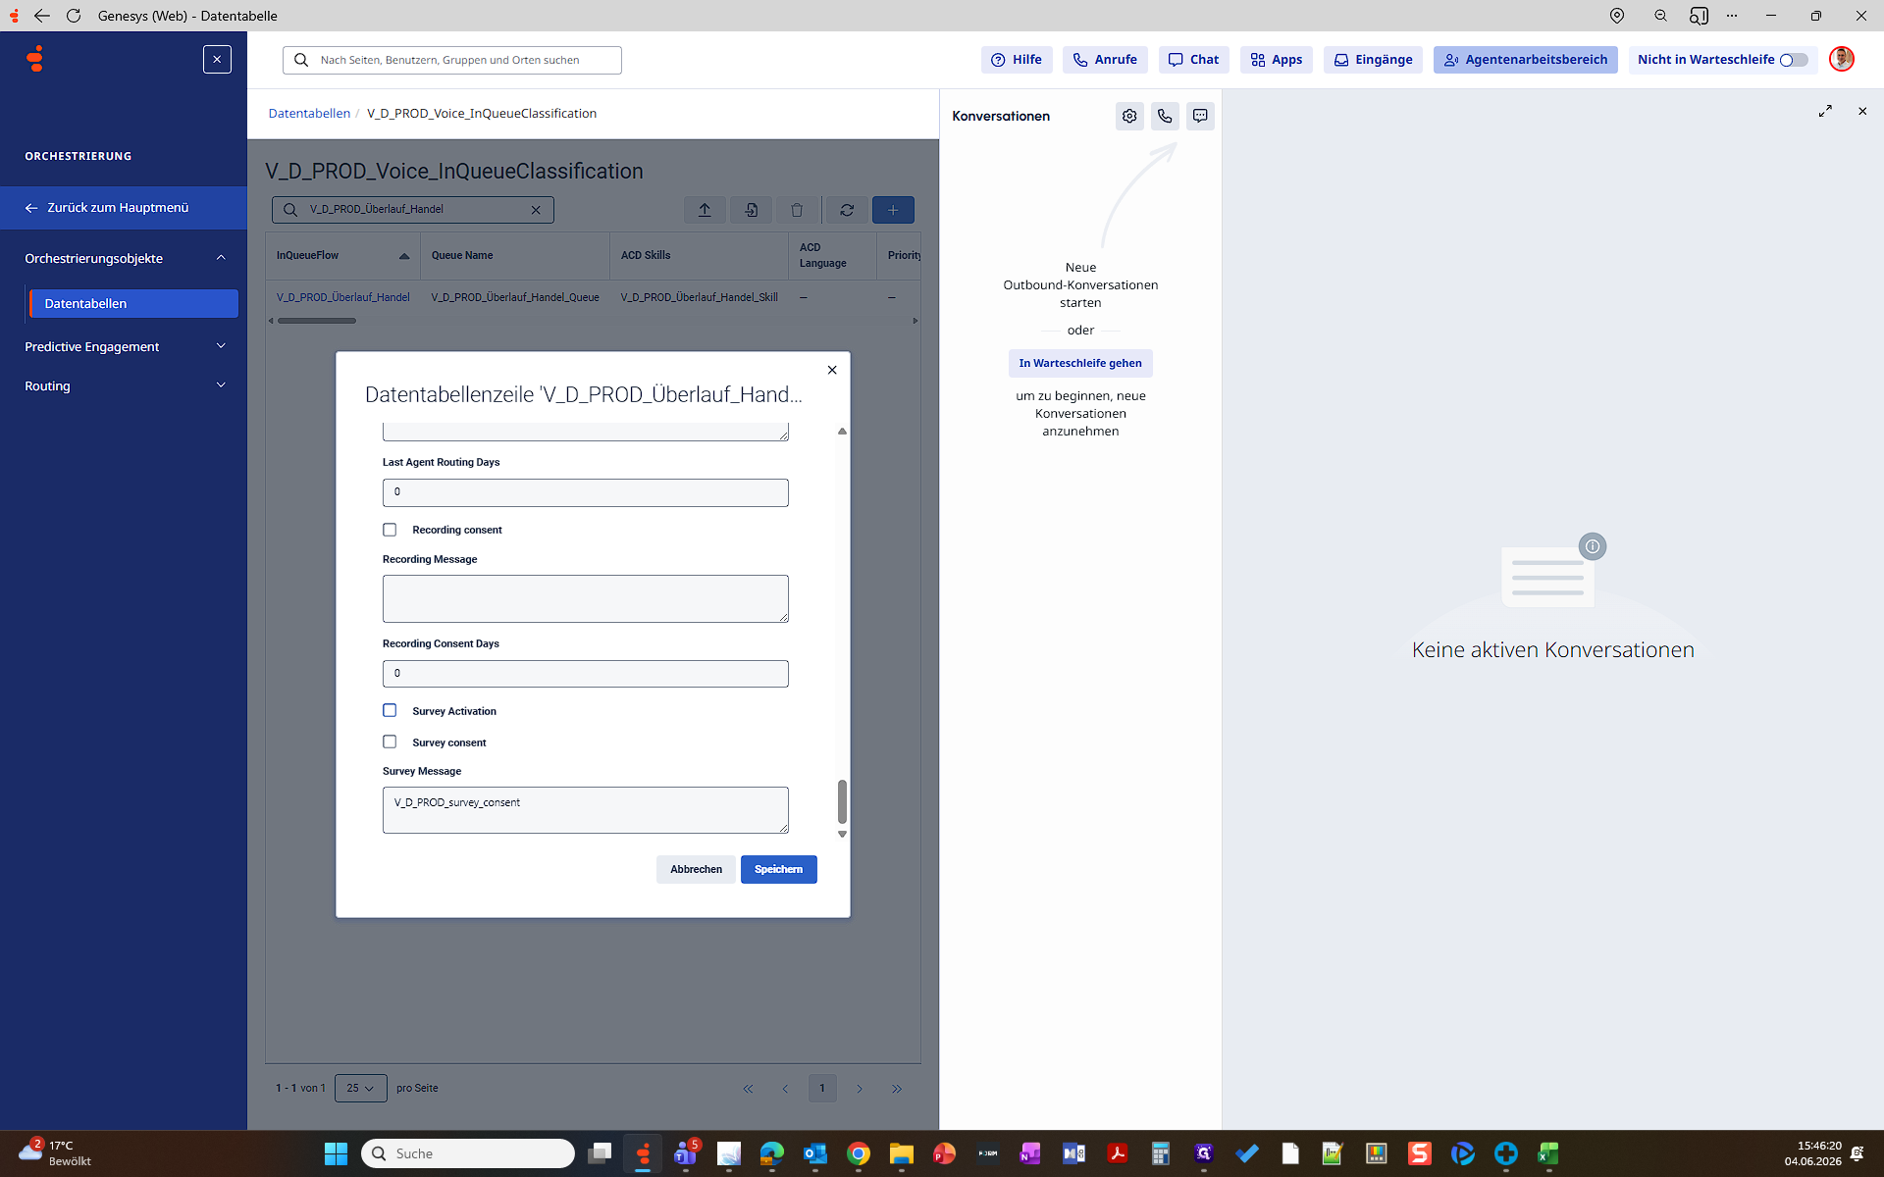This screenshot has width=1884, height=1177.
Task: Collapse Orchestrierungsobjekte section
Action: (x=221, y=258)
